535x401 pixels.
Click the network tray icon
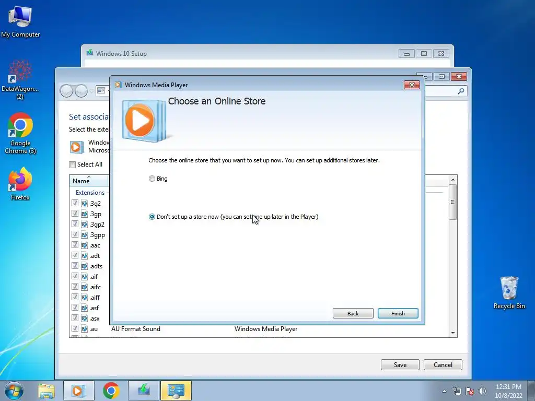coord(457,391)
